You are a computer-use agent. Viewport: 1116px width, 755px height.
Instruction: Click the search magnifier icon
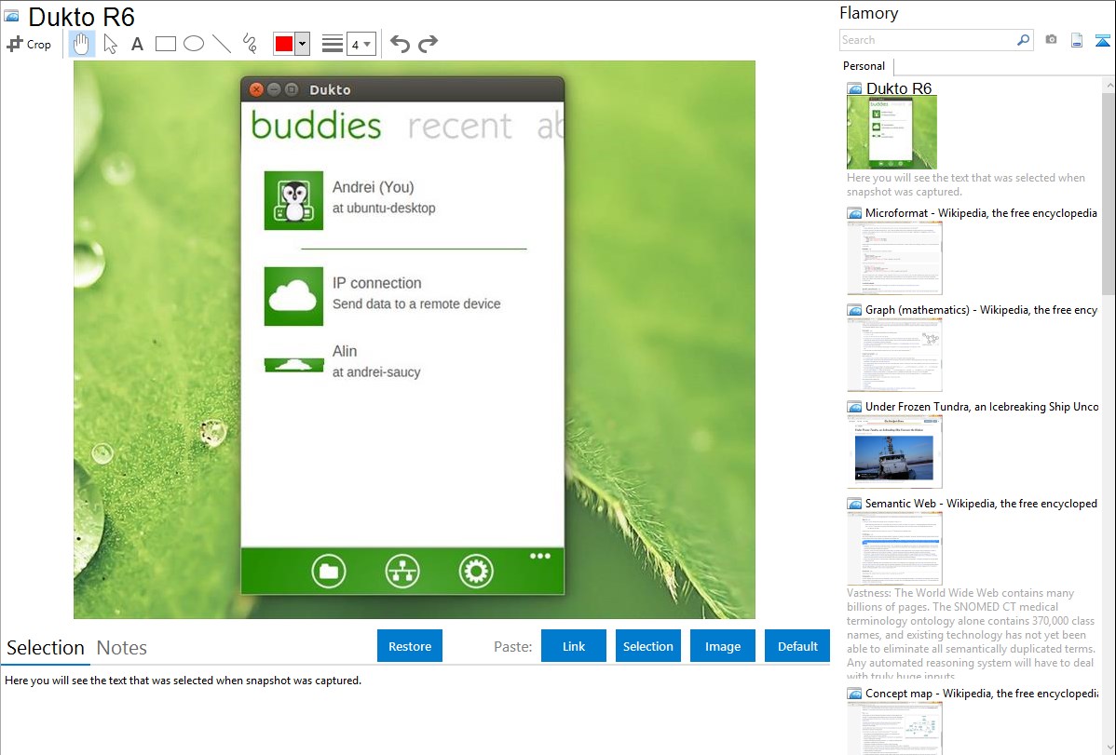[1024, 40]
